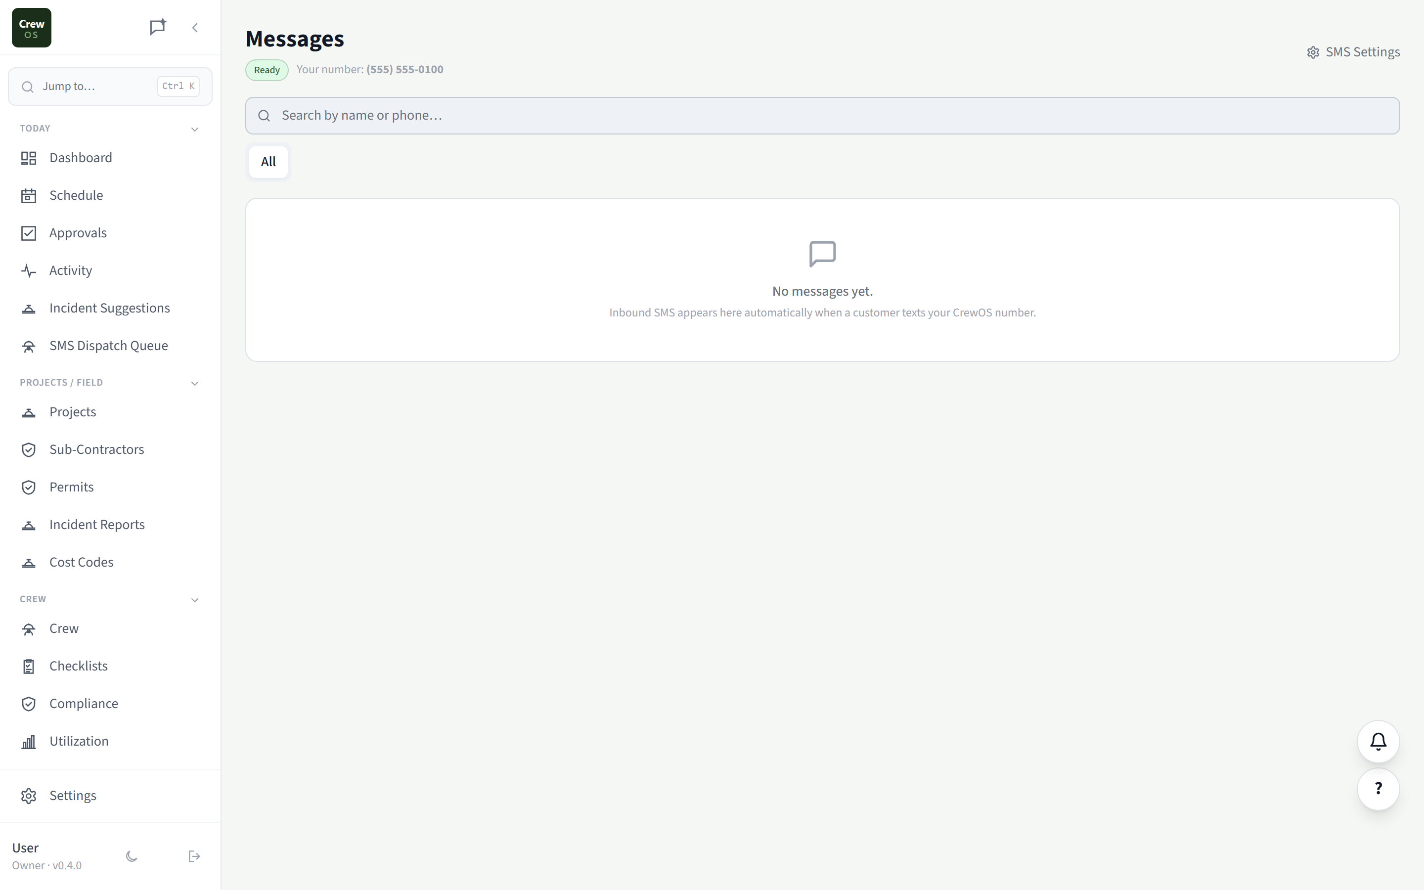Click the Ready status badge
Viewport: 1424px width, 890px height.
pos(267,70)
